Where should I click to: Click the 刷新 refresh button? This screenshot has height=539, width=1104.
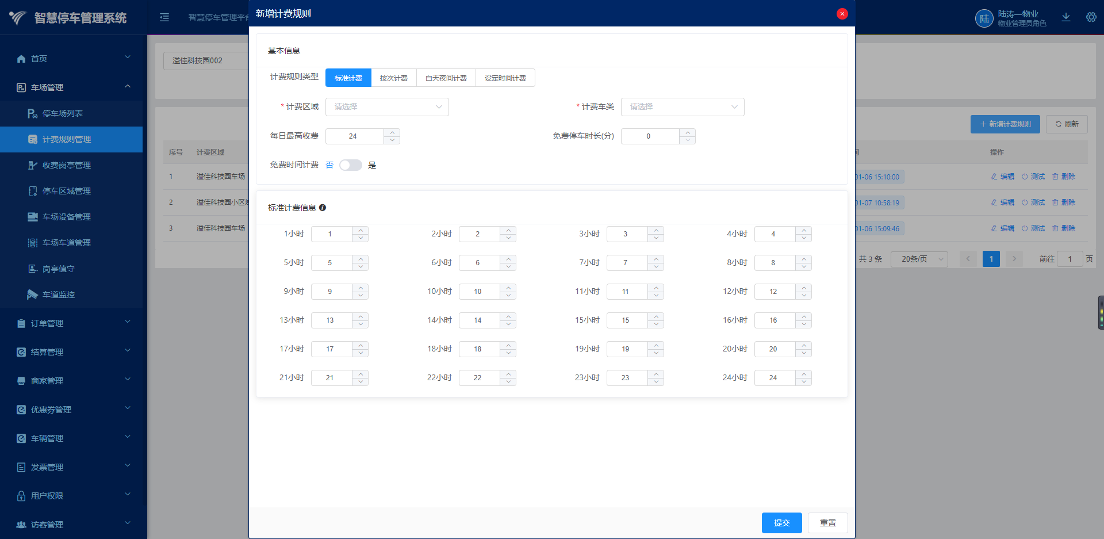tap(1067, 124)
